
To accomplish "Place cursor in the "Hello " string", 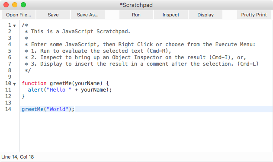I will click(59, 90).
